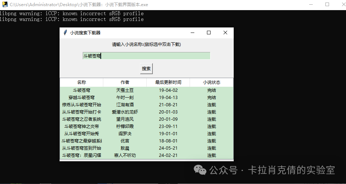This screenshot has height=184, width=346.
Task: Click 完结 status in 午时一刻 row
Action: [211, 98]
